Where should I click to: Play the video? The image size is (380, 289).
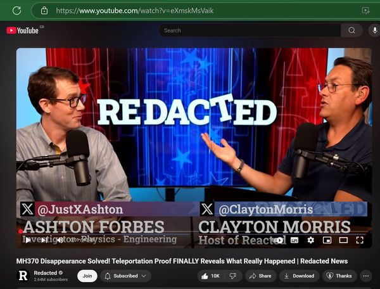pos(28,240)
